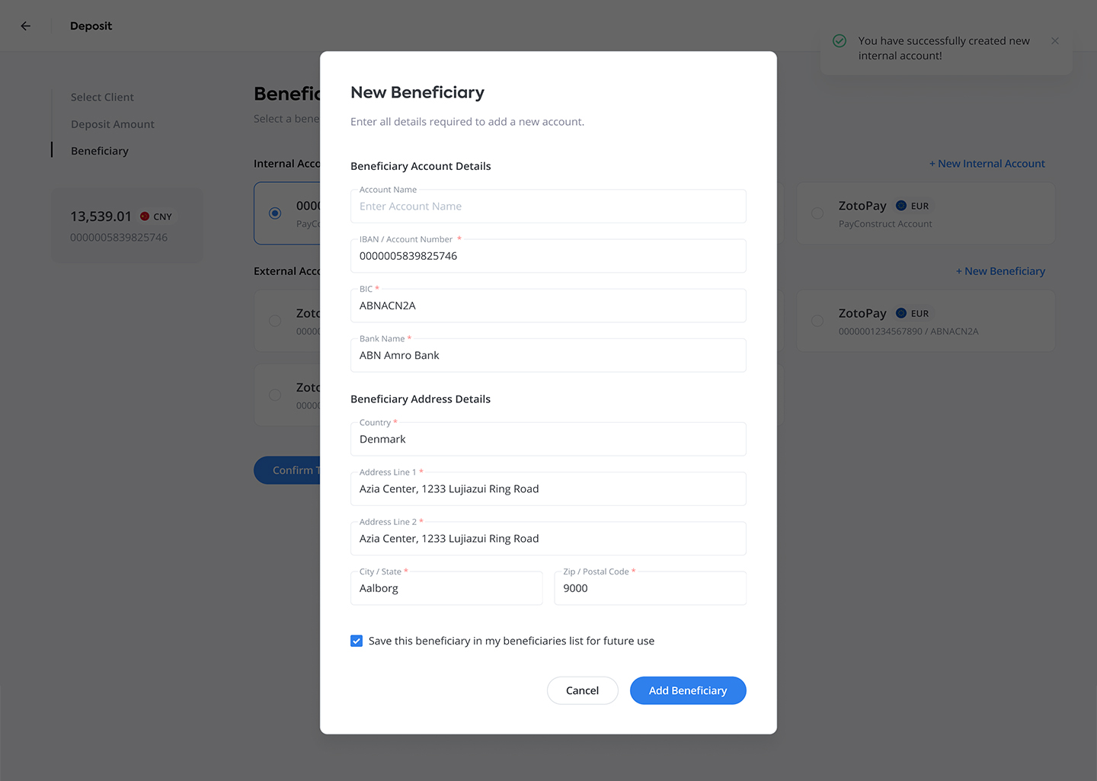Toggle the save beneficiary checkbox
1097x781 pixels.
click(x=357, y=641)
